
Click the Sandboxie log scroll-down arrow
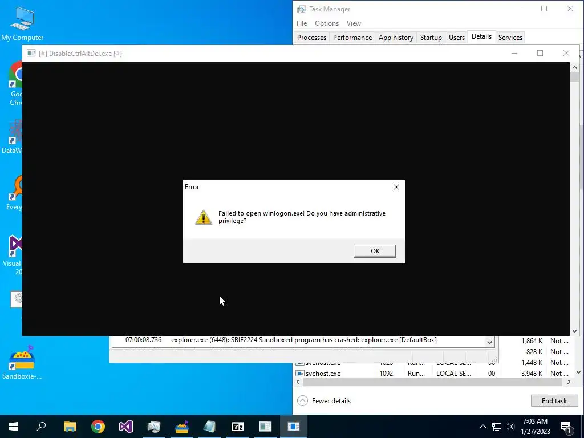point(489,342)
